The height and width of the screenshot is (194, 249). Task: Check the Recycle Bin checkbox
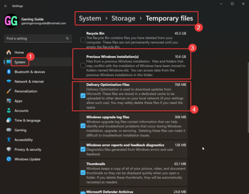pos(83,40)
